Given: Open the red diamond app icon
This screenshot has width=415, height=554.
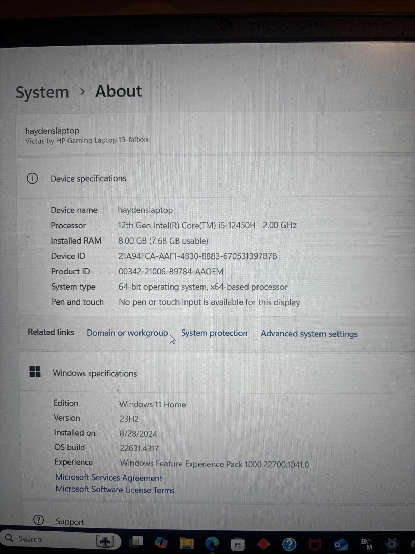Looking at the screenshot, I should tap(263, 544).
